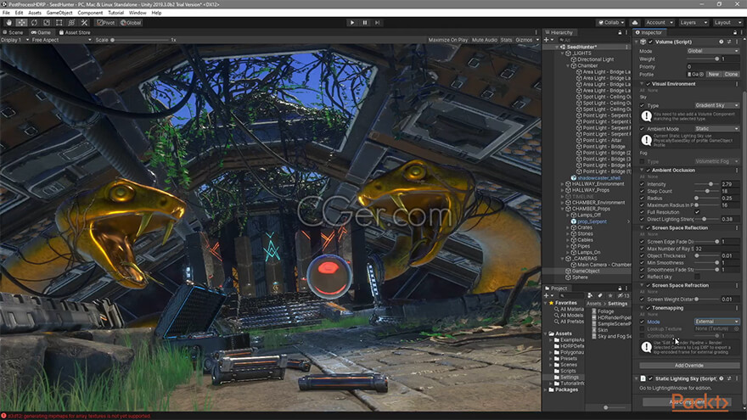Open the File menu
The image size is (747, 420).
click(6, 13)
